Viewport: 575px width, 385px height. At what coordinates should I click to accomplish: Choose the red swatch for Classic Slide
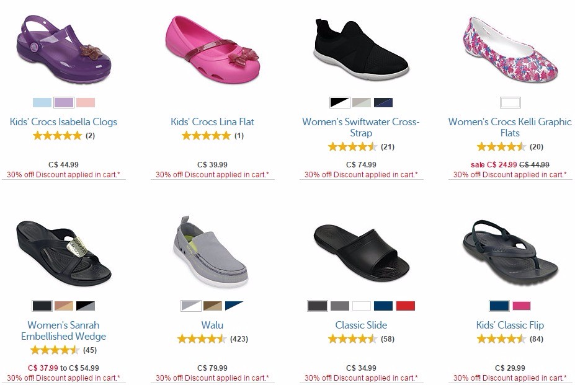[405, 306]
